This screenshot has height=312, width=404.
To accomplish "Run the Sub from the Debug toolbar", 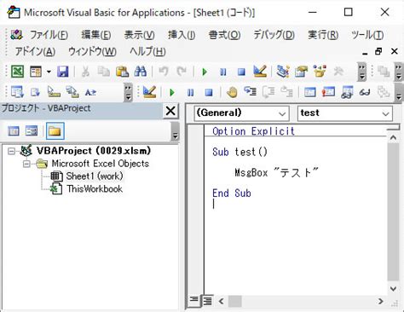I will pyautogui.click(x=172, y=92).
